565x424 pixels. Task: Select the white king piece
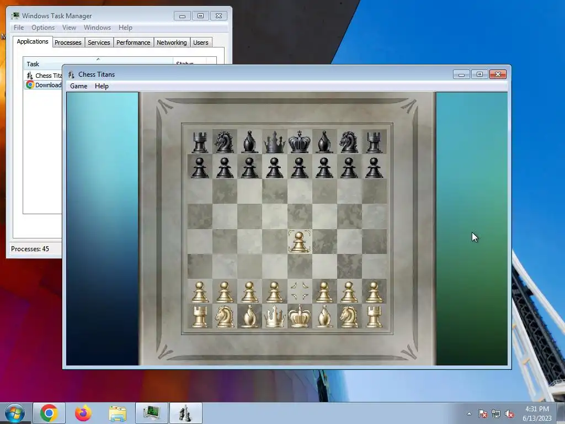(300, 316)
